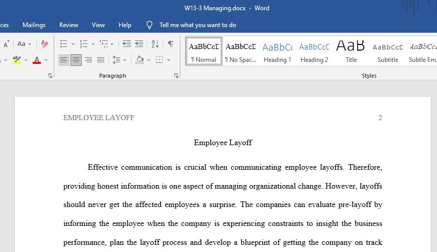Open the Help tab
The image size is (437, 252).
pos(125,25)
